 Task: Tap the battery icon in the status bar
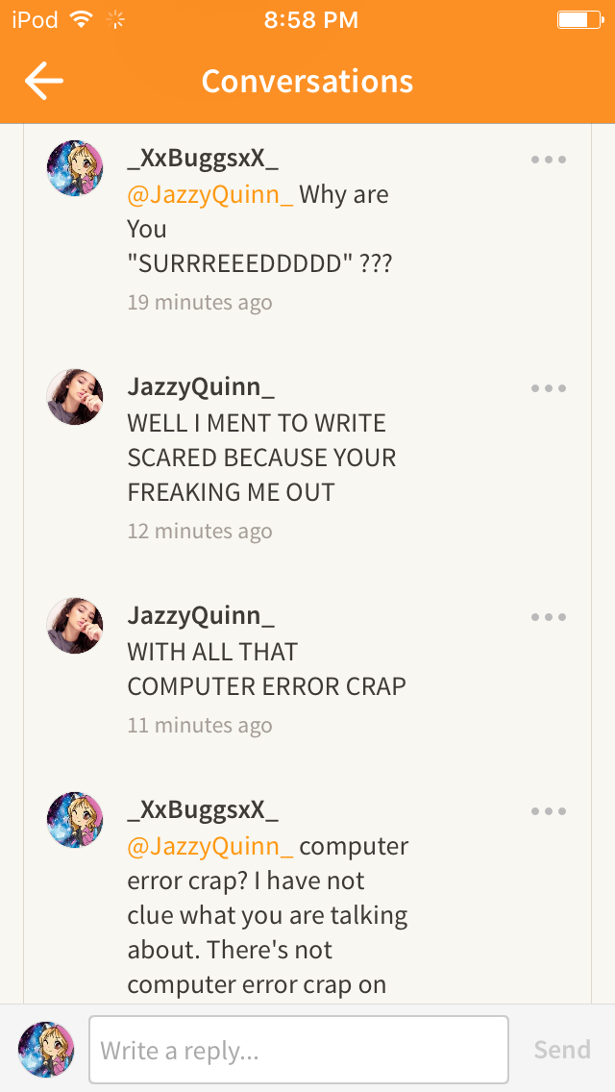tap(580, 19)
